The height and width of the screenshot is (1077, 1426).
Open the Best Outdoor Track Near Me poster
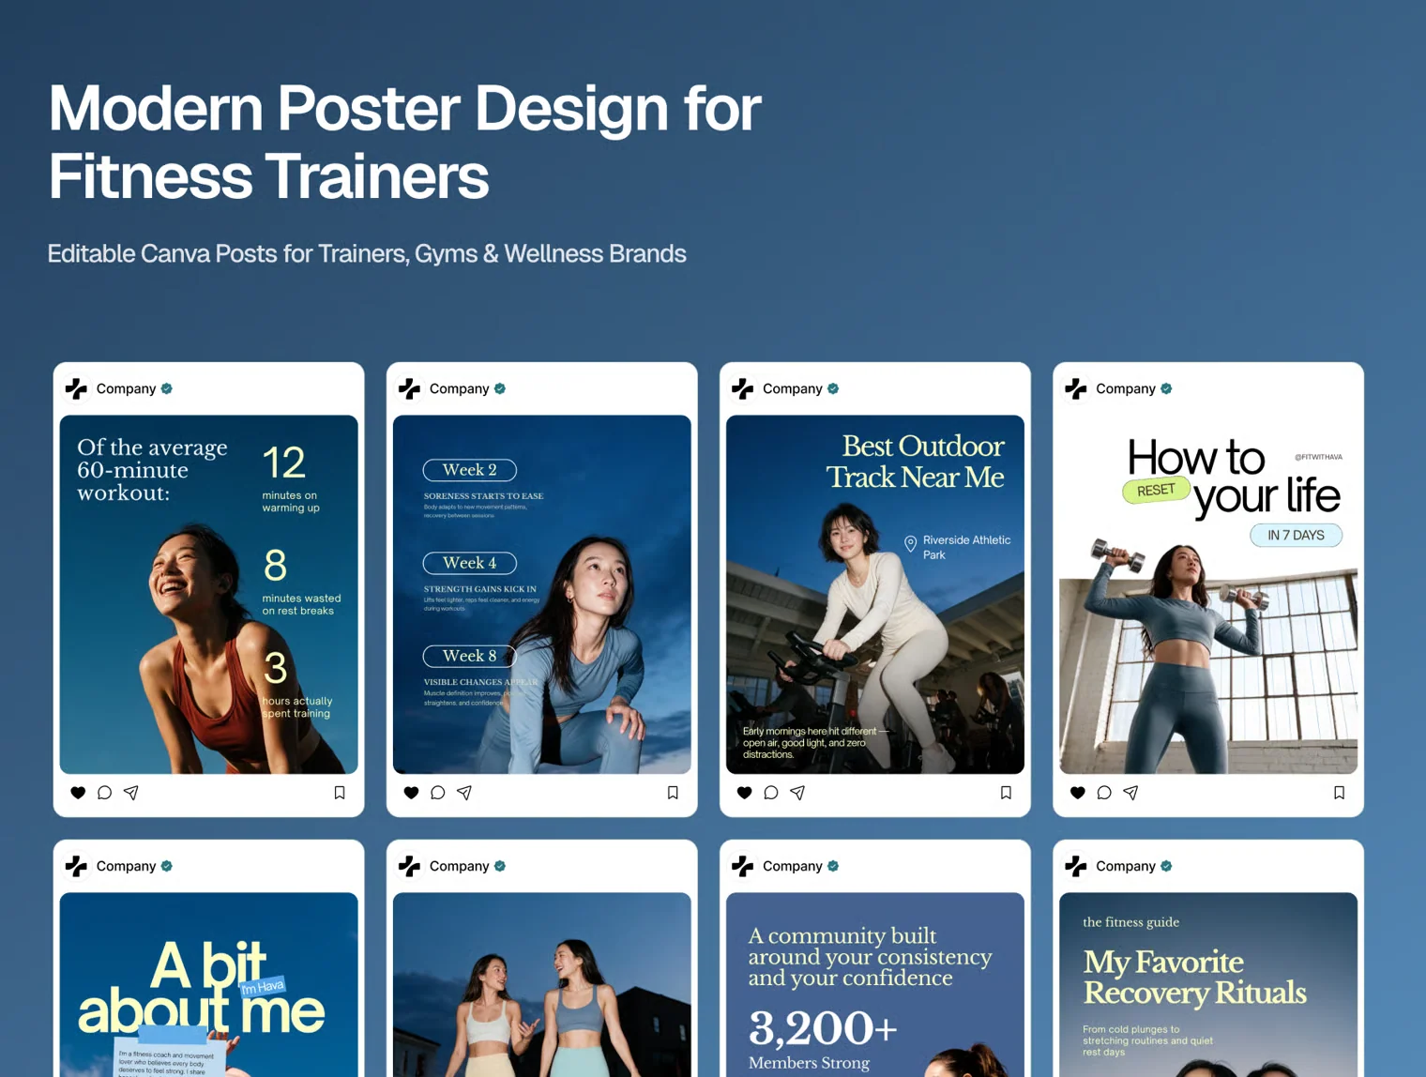point(874,594)
